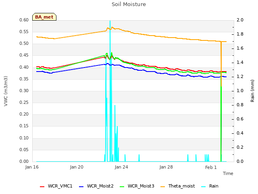The width and height of the screenshot is (258, 194).
Task: Click the 1.8 right axis value
Action: [x=240, y=34]
